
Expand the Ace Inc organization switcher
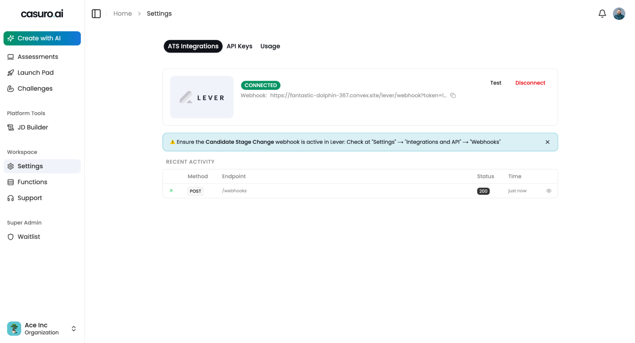74,328
